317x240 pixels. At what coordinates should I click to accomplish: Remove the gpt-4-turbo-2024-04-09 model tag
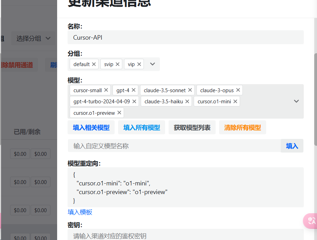point(134,101)
